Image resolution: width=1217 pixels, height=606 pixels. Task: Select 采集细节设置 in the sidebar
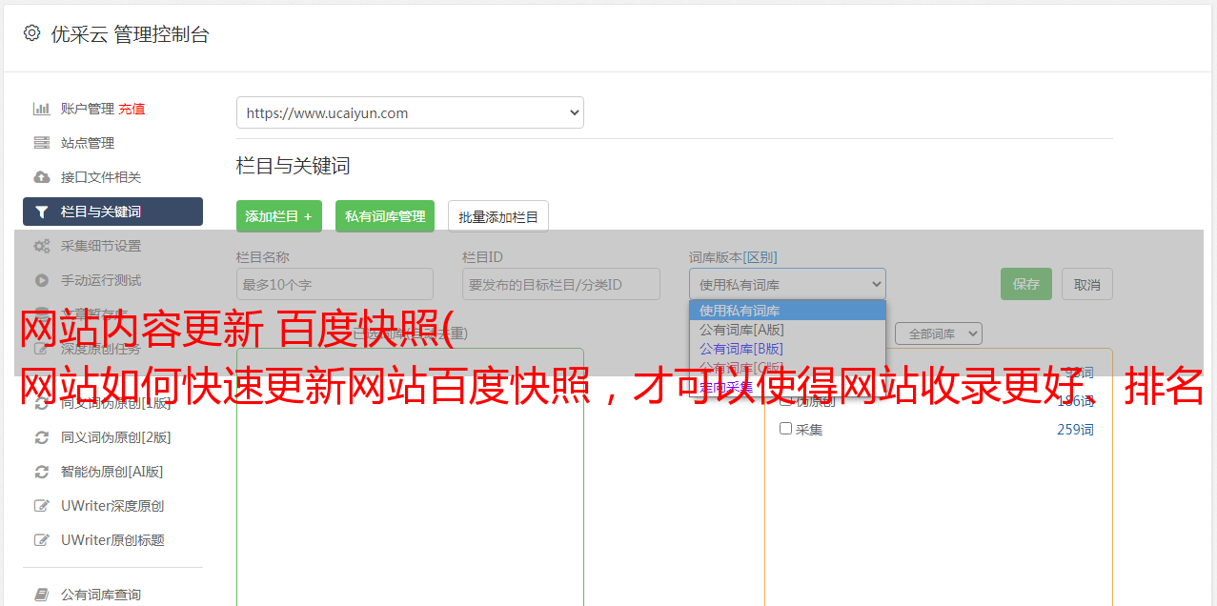click(x=101, y=246)
